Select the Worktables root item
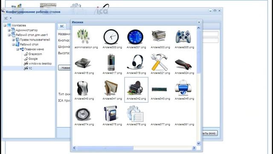This screenshot has height=154, width=273. pos(19,25)
